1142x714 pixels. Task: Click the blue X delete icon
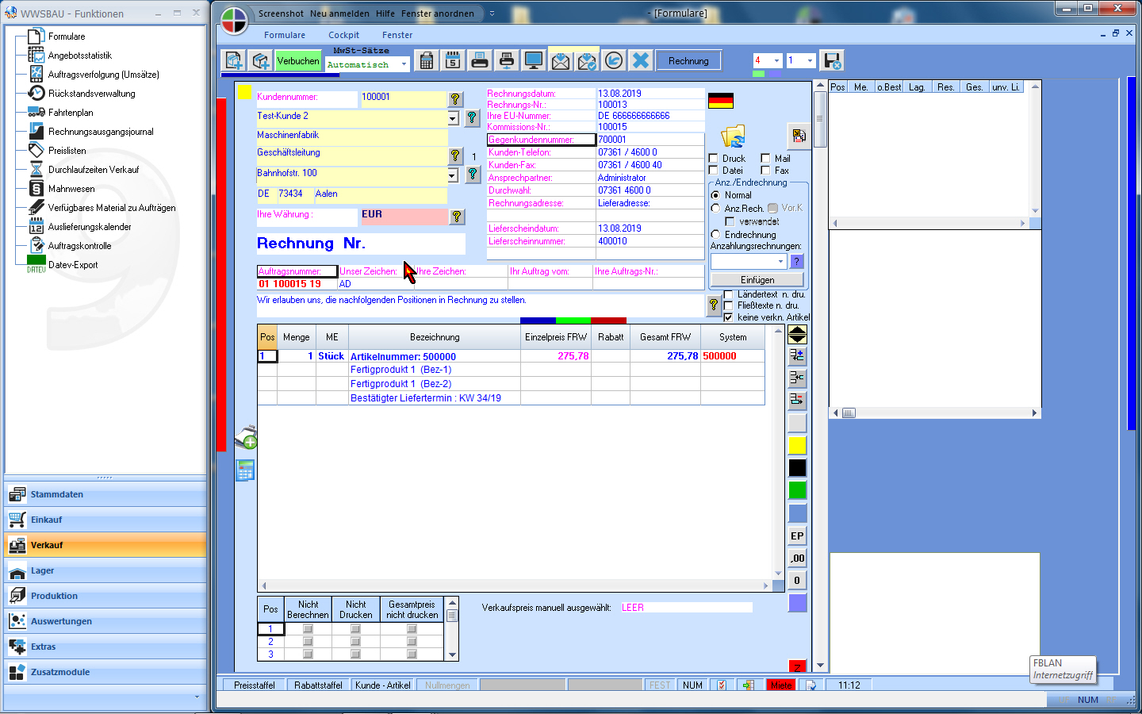[641, 61]
